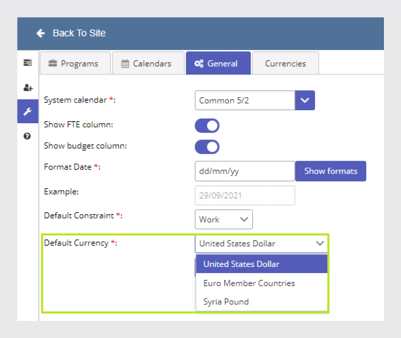Click the Show formats button
The width and height of the screenshot is (401, 338).
[331, 171]
